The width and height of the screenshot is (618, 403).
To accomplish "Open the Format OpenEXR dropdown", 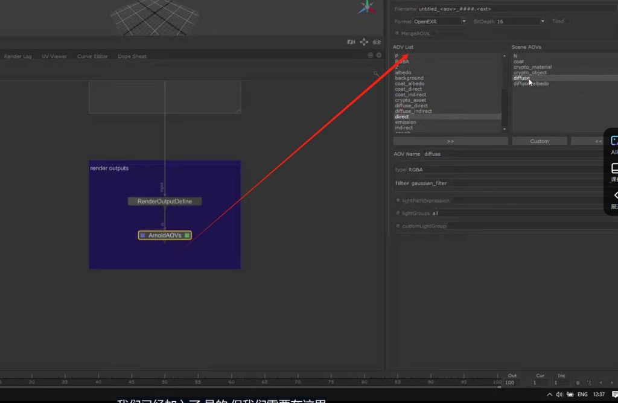I will (x=463, y=22).
